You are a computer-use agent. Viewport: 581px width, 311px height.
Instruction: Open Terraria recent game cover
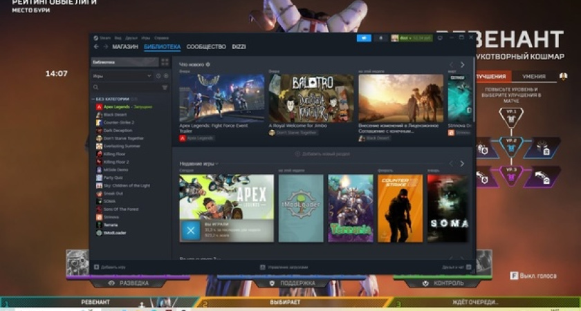click(351, 208)
